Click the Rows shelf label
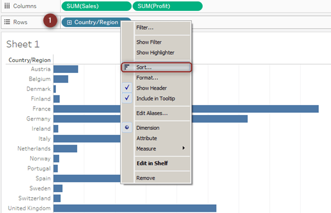Screen dimensions: 331x213 click(x=20, y=22)
